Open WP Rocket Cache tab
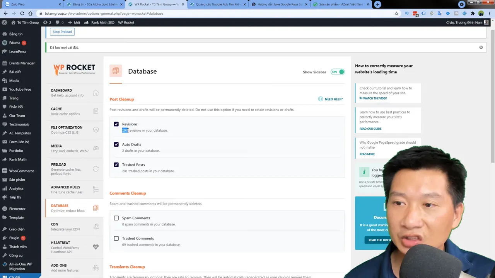495x278 pixels. click(74, 111)
